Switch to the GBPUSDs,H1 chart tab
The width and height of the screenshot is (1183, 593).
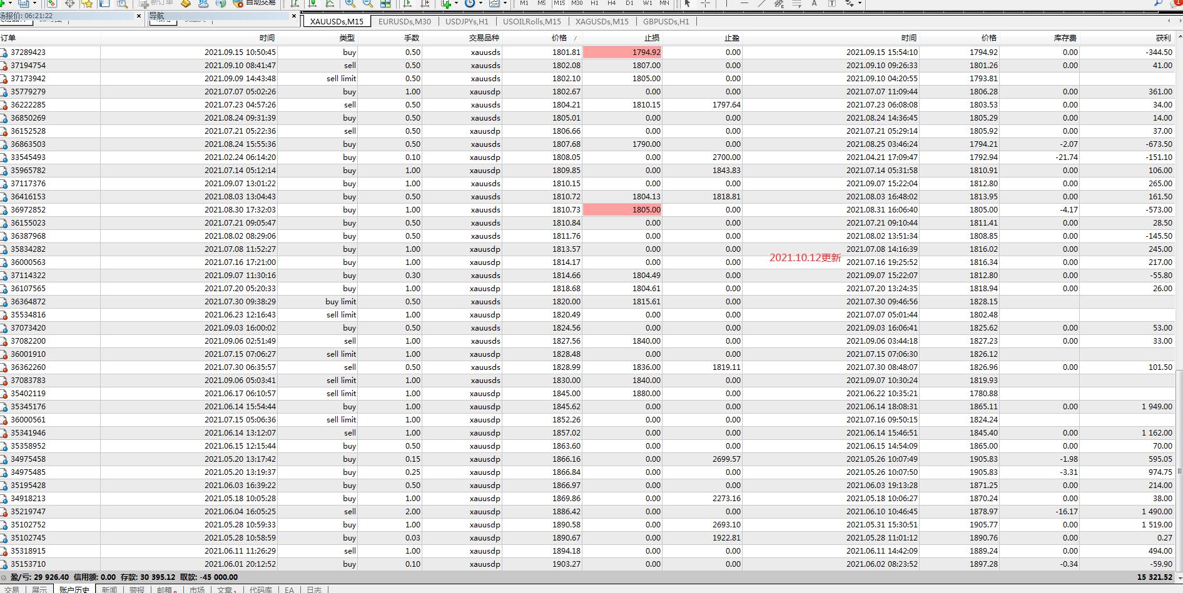[x=666, y=21]
